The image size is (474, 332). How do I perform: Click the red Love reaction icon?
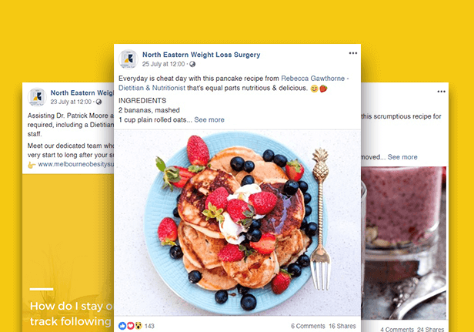[130, 326]
